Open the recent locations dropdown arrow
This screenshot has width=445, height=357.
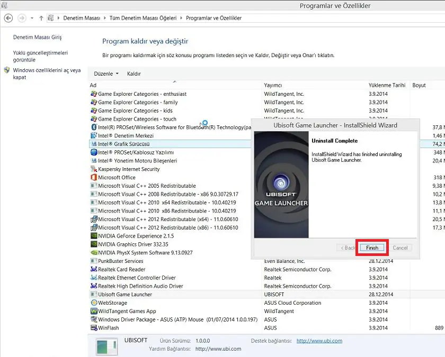[x=32, y=18]
